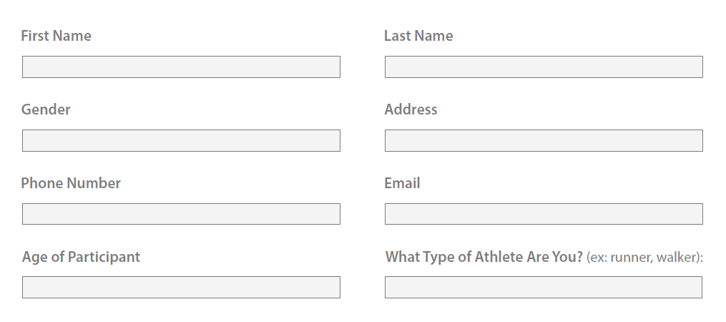Select the "Email" field label
The image size is (726, 322).
(402, 183)
